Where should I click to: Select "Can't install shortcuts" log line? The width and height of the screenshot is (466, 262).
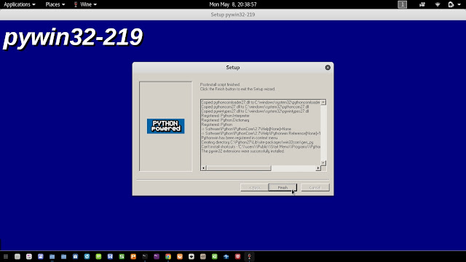pos(261,147)
